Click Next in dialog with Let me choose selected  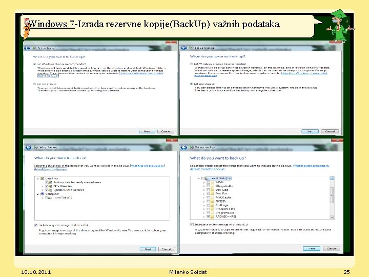(x=310, y=131)
